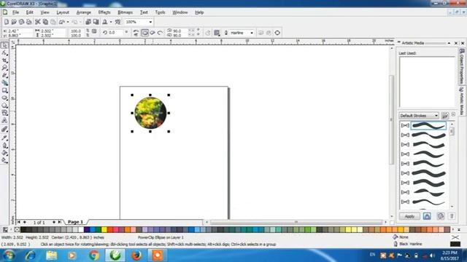Click the Undo arrow icon

62,22
